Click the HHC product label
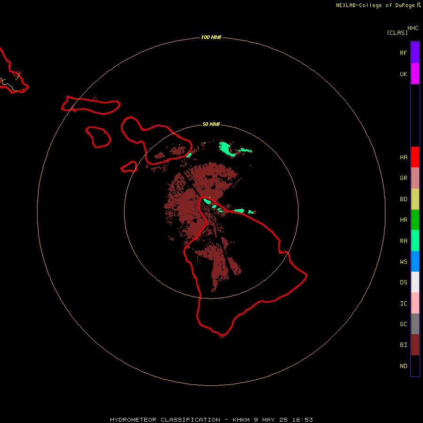The image size is (423, 423). (413, 28)
